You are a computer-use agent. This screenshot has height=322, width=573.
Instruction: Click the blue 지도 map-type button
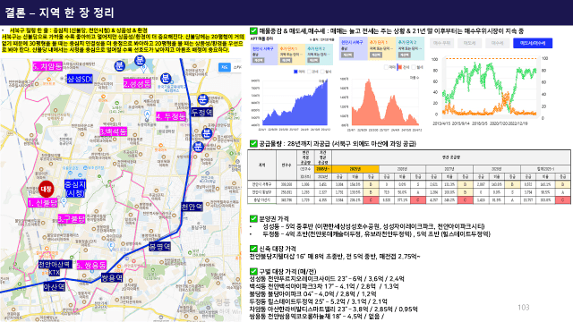[225, 67]
